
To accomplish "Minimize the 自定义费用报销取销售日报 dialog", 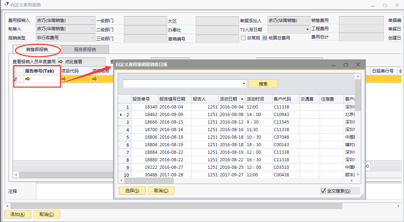I will click(334, 65).
